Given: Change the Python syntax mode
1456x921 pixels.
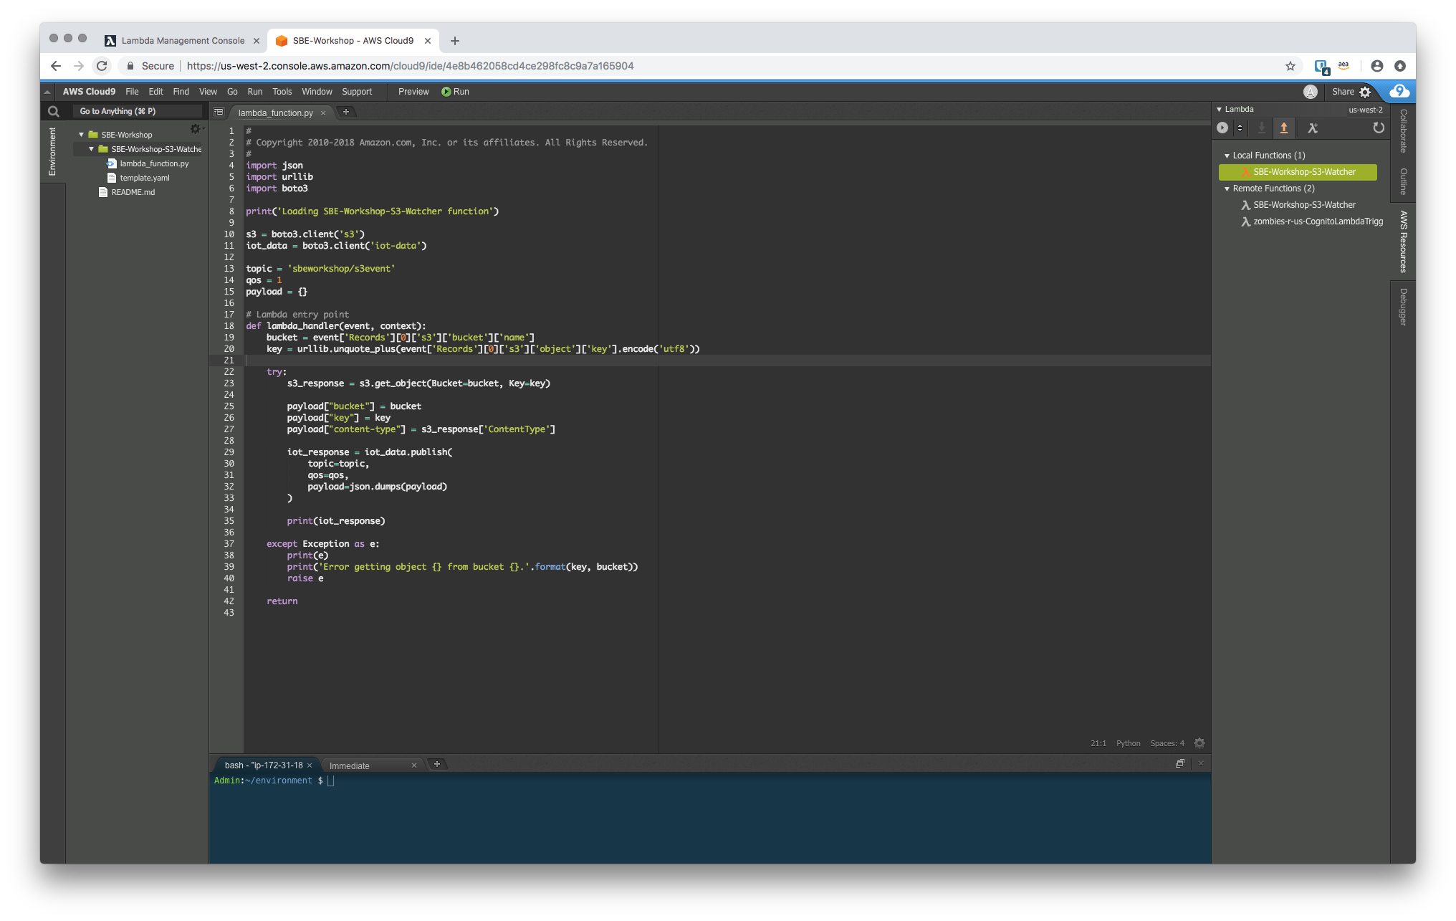Looking at the screenshot, I should pyautogui.click(x=1128, y=743).
